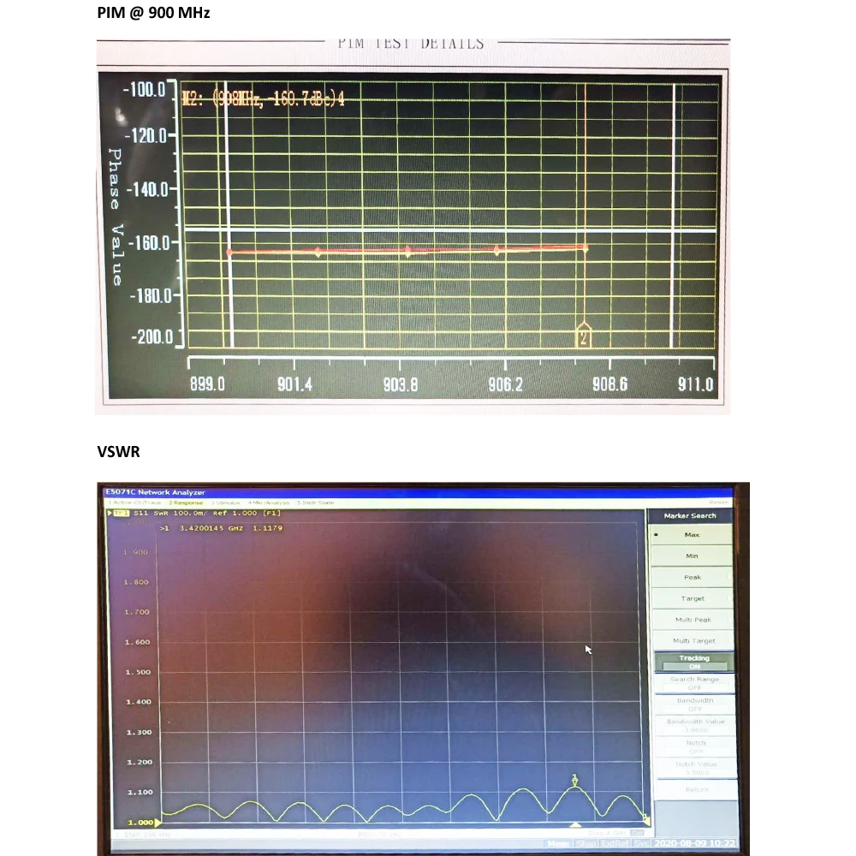Toggle Tracking ON softkey
This screenshot has width=856, height=856.
693,662
